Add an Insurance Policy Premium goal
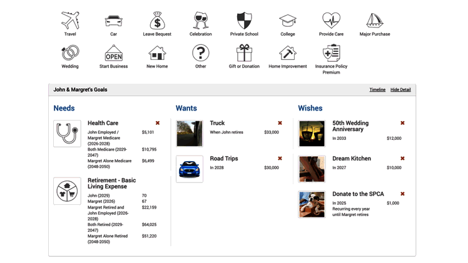 coord(332,52)
